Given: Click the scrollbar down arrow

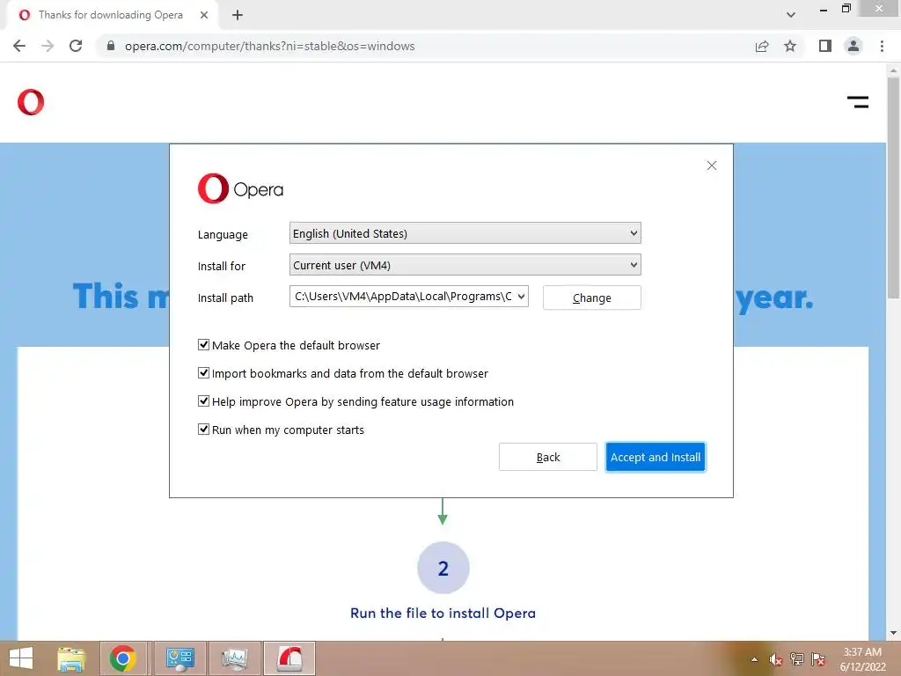Looking at the screenshot, I should [893, 634].
